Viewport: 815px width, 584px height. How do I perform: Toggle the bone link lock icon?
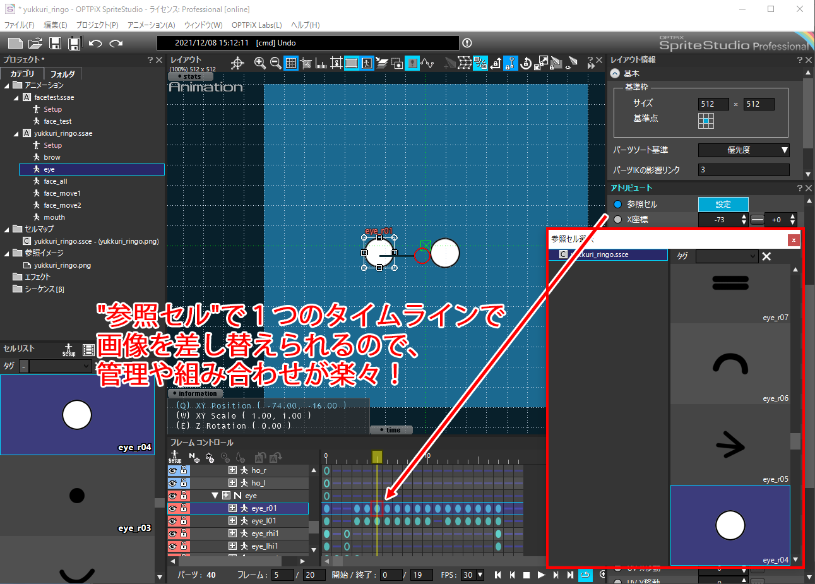click(511, 63)
